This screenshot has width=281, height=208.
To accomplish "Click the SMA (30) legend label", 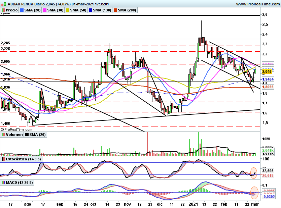I will [56, 10].
